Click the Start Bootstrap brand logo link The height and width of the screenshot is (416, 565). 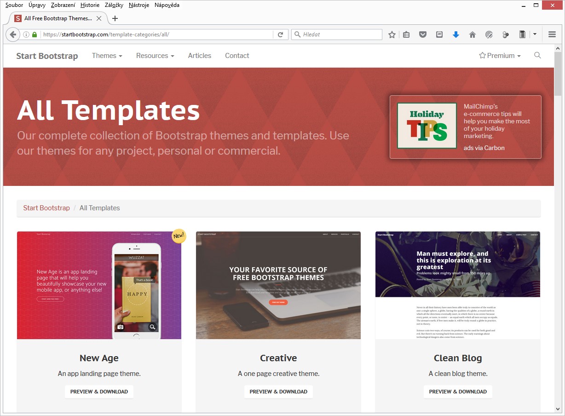pyautogui.click(x=47, y=56)
